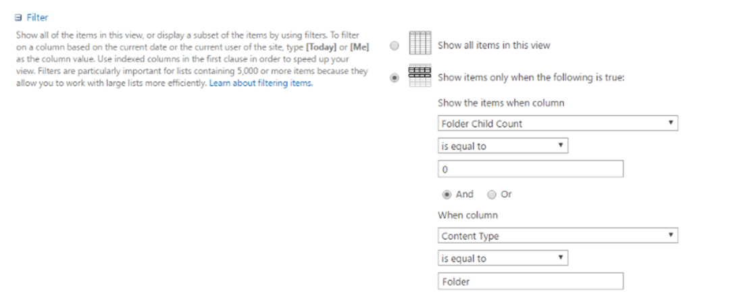Open operator dropdown under Folder Child Count

(x=503, y=146)
